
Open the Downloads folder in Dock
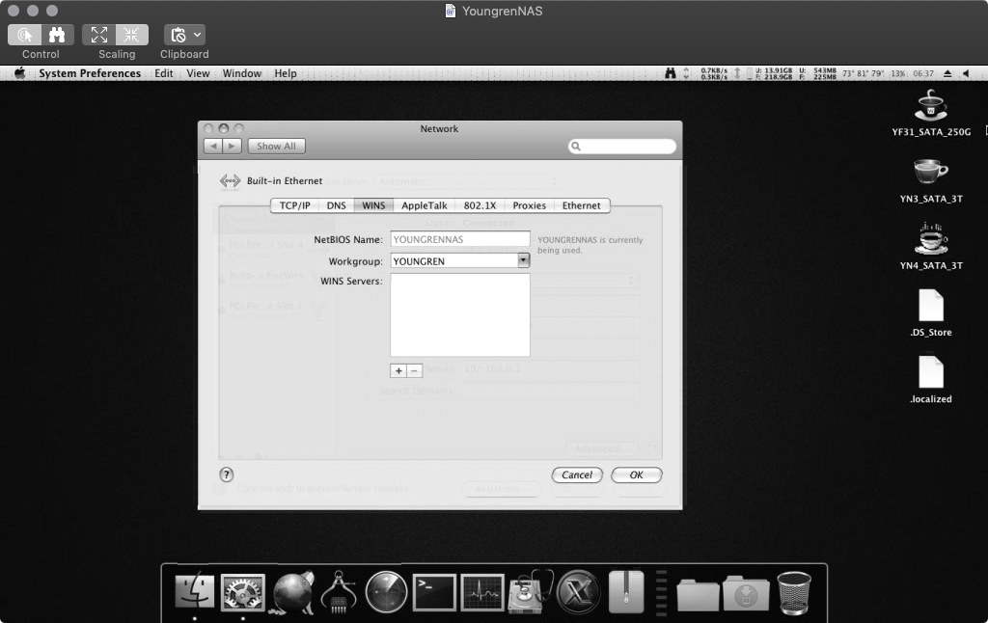746,593
